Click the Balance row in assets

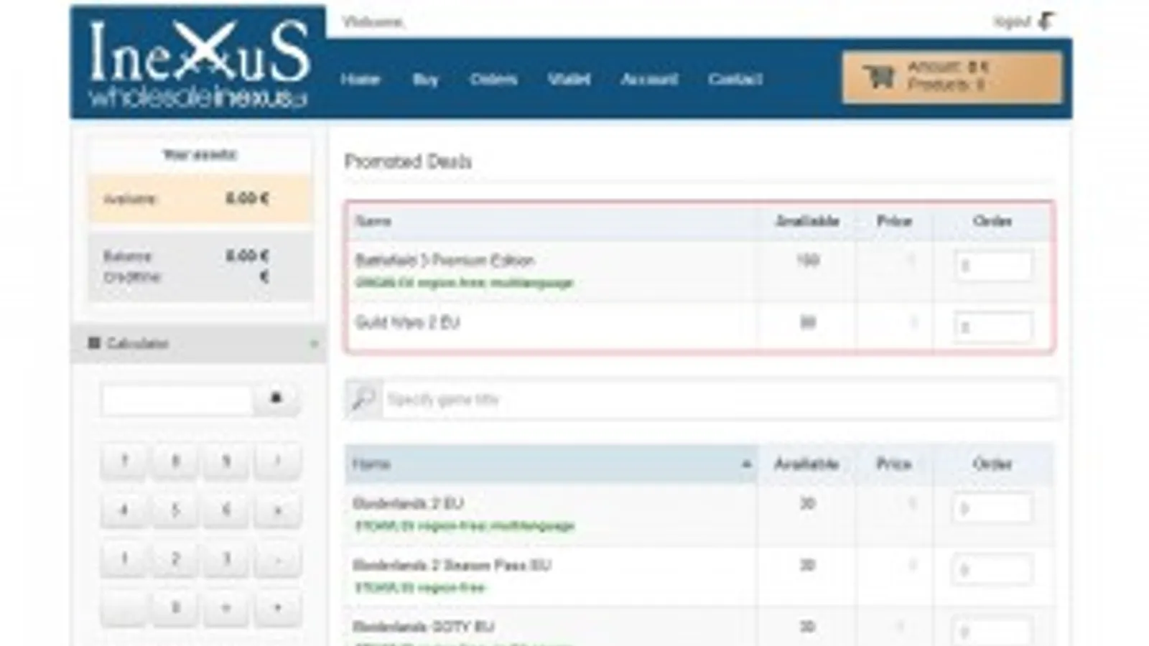[186, 256]
